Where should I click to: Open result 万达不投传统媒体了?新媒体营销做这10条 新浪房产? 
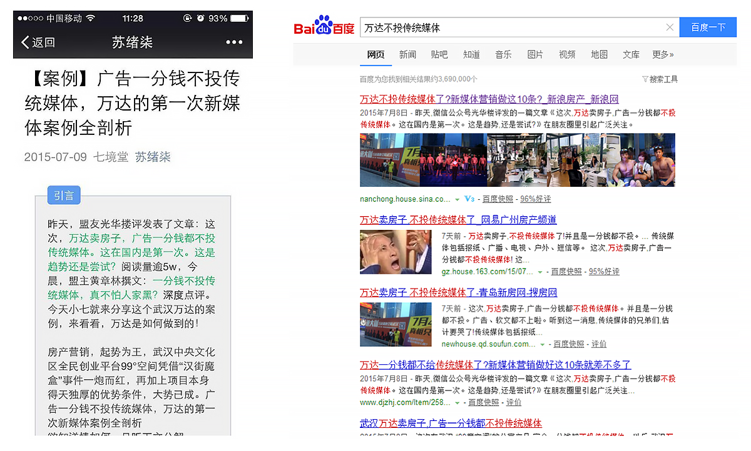coord(489,99)
